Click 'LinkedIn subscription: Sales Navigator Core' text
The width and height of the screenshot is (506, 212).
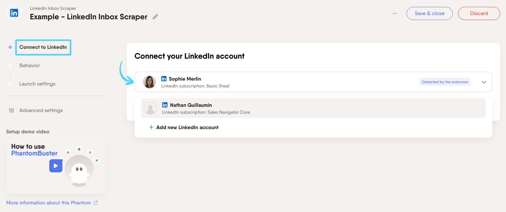tap(206, 112)
